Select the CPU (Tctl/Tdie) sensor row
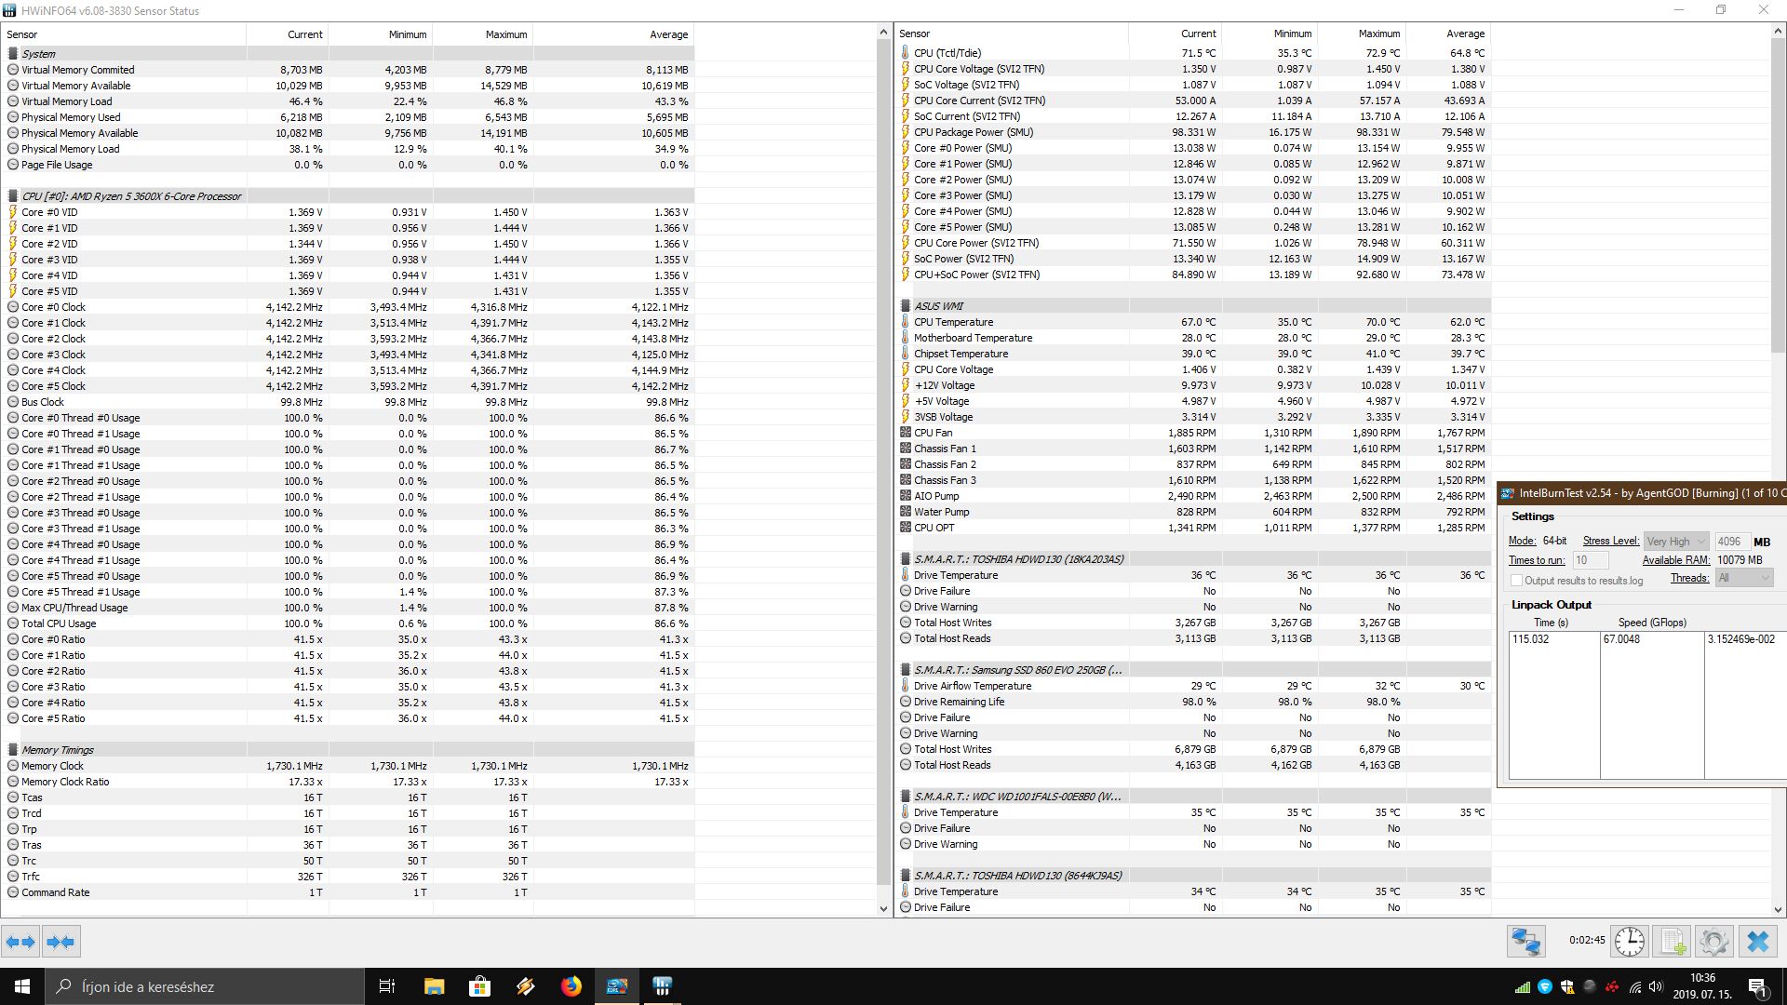Image resolution: width=1787 pixels, height=1005 pixels. click(x=1194, y=53)
